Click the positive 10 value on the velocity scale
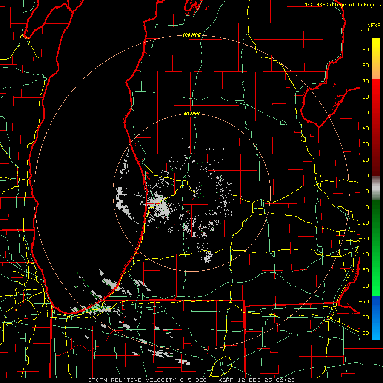The image size is (383, 383). point(366,176)
